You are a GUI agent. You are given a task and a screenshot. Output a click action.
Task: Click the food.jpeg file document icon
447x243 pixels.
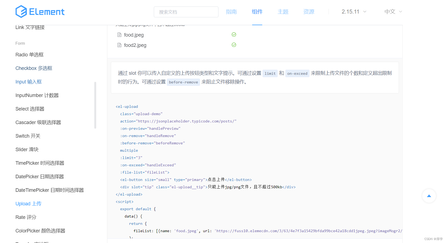[119, 35]
